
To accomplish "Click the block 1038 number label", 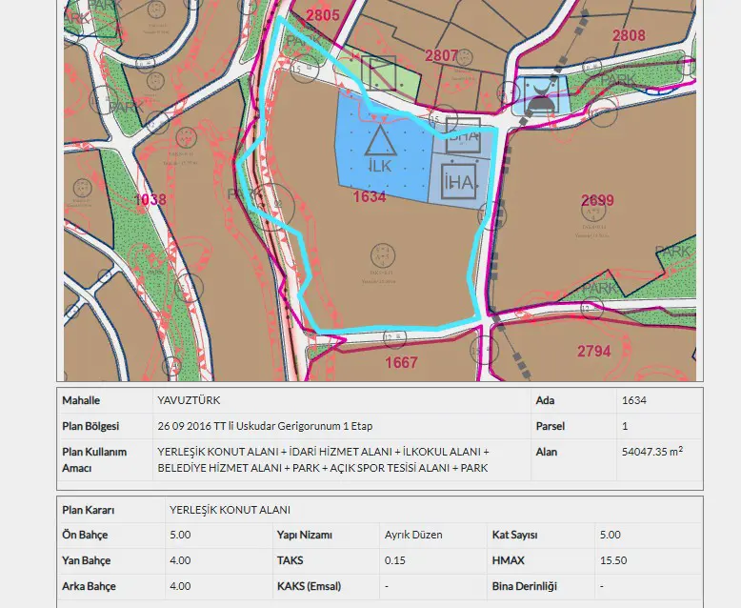I will [x=150, y=199].
